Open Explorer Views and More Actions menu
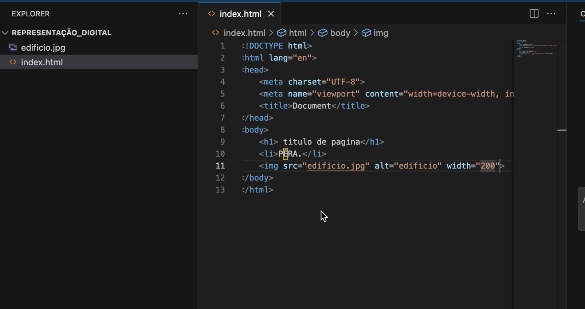Screen dimensions: 585x309 click(183, 14)
